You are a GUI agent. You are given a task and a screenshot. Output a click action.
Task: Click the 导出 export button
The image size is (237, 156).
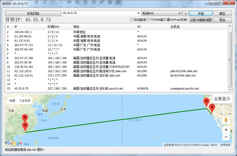click(222, 20)
